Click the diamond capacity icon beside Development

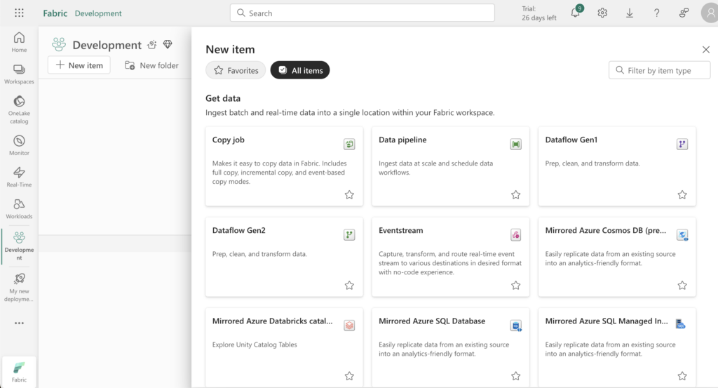click(x=168, y=44)
